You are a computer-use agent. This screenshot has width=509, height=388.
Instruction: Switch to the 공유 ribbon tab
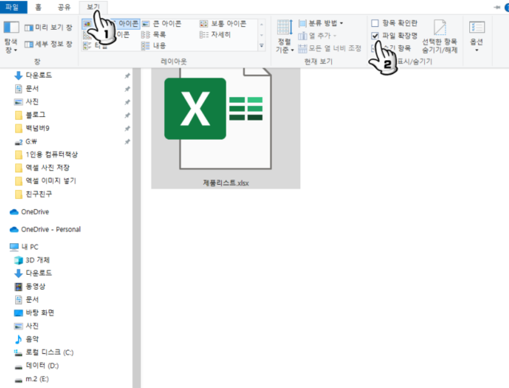click(64, 7)
